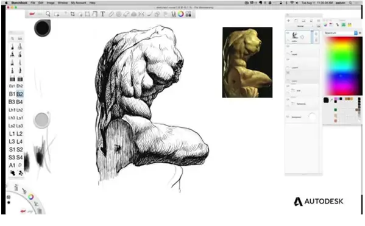Open the brush library icon in toolbar
This screenshot has width=365, height=226.
pos(173,14)
